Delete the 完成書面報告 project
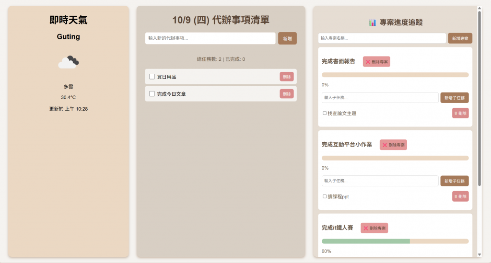The width and height of the screenshot is (491, 263). pos(376,62)
